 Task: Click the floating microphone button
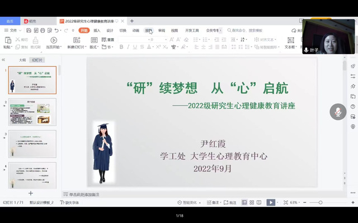pyautogui.click(x=338, y=111)
